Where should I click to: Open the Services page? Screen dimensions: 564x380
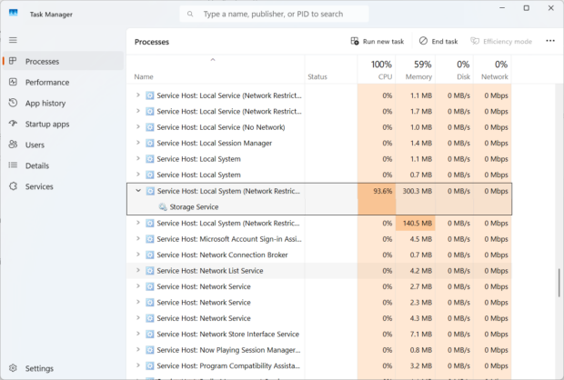(x=63, y=186)
